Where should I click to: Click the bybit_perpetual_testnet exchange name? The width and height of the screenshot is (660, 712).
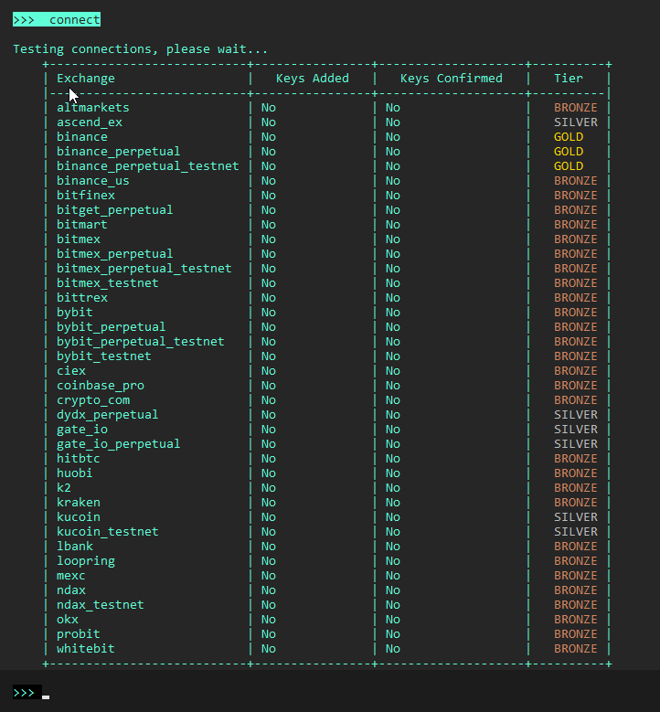point(140,342)
